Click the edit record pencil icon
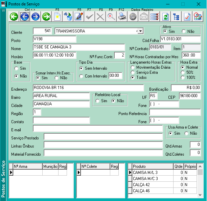The height and width of the screenshot is (201, 207). click(79, 17)
